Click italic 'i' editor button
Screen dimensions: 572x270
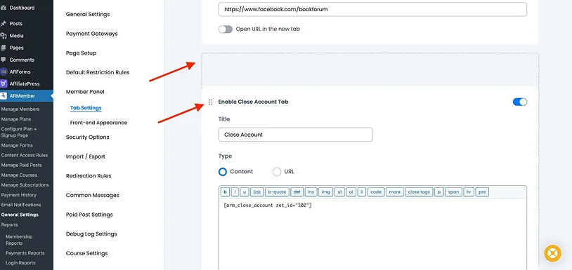pos(235,191)
